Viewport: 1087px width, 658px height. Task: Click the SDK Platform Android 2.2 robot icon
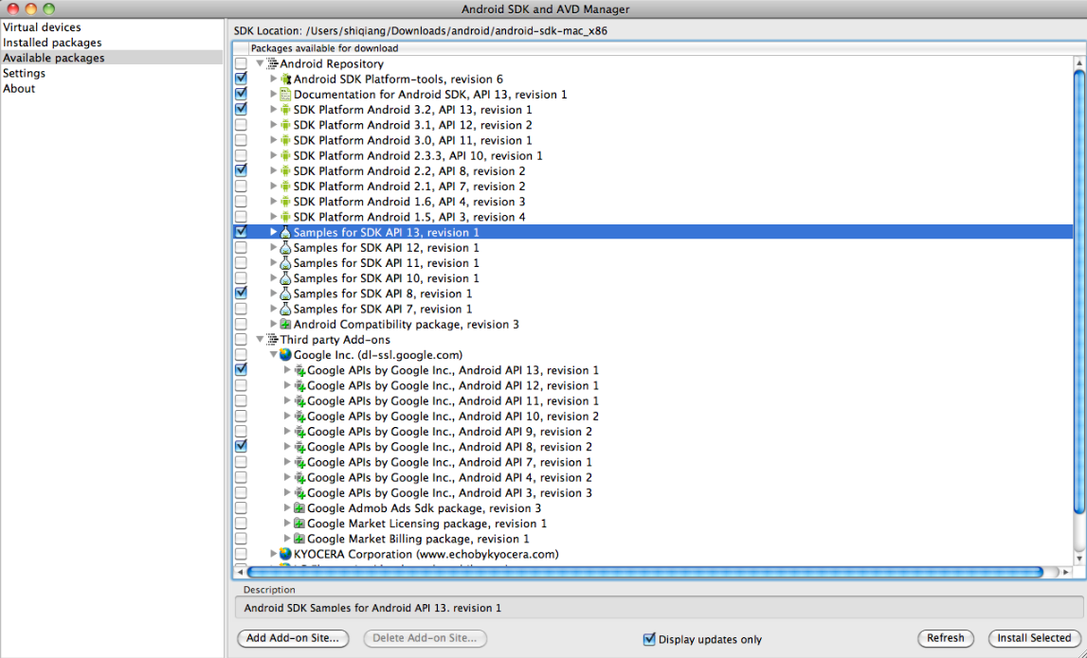point(285,171)
